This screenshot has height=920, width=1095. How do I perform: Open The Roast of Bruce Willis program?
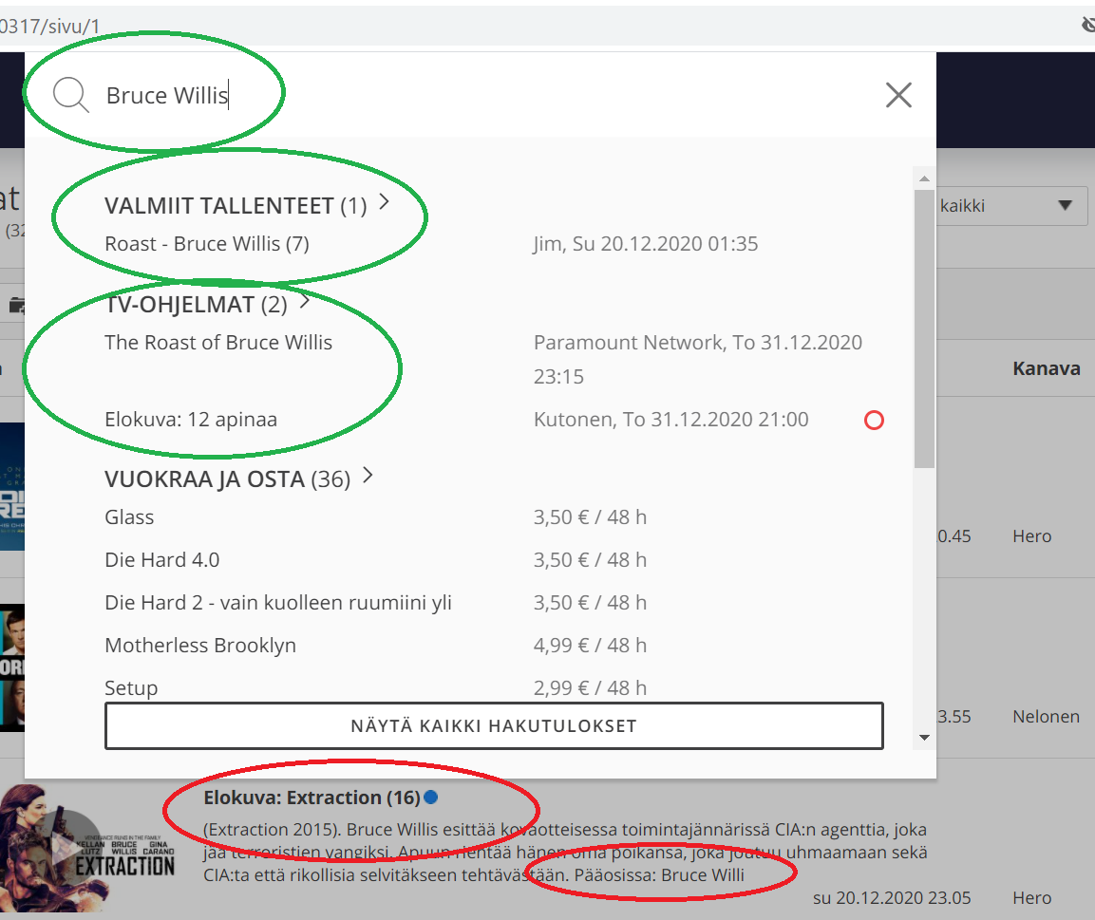point(218,343)
